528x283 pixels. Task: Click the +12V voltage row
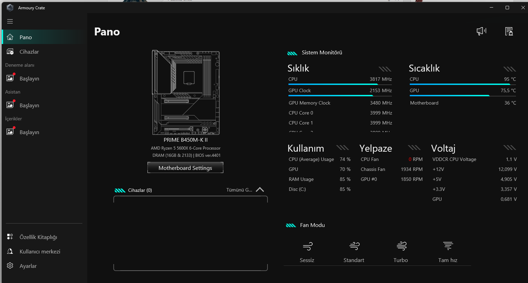point(475,169)
